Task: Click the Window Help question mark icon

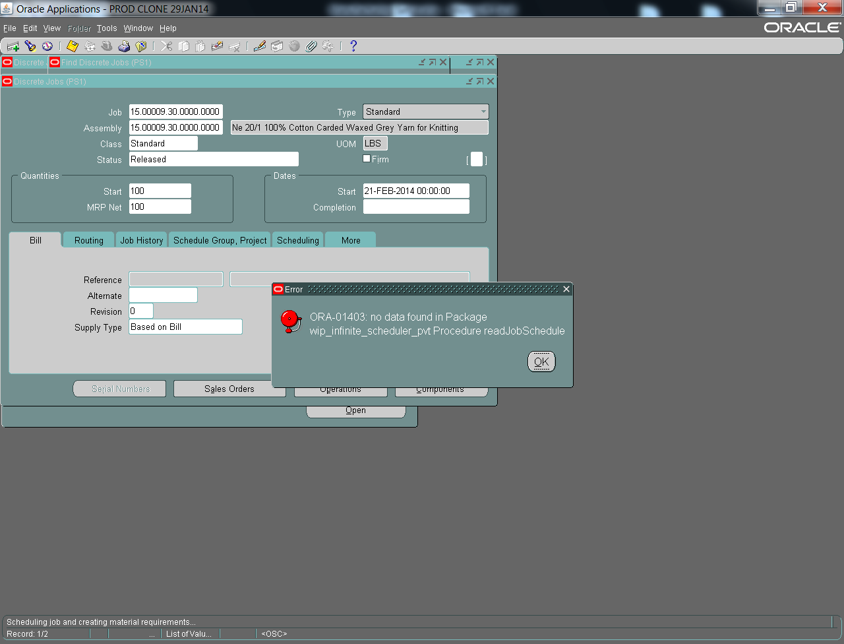Action: [x=353, y=46]
